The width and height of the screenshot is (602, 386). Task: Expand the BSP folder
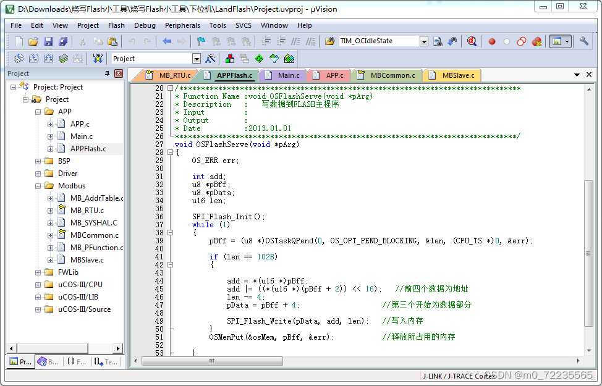[38, 162]
